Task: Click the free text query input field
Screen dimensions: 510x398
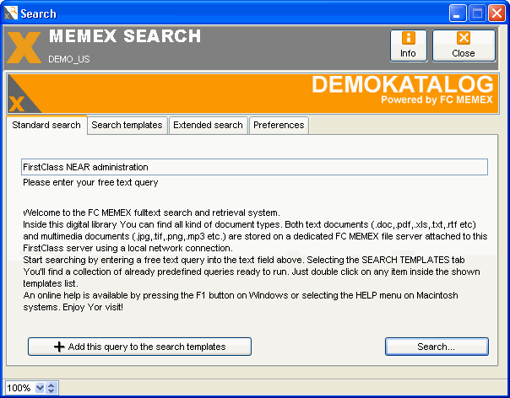Action: [x=254, y=167]
